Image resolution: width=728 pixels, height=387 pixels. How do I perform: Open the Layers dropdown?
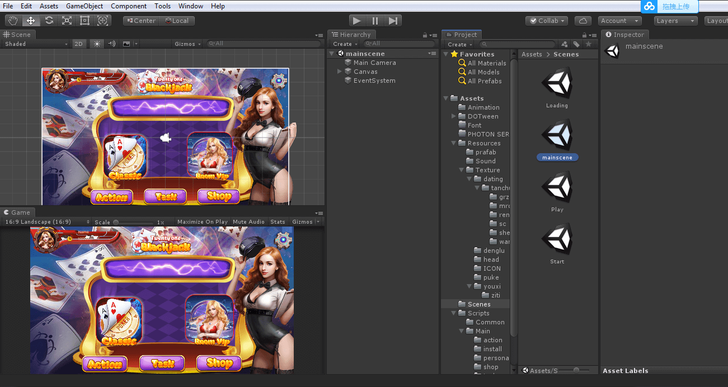676,21
